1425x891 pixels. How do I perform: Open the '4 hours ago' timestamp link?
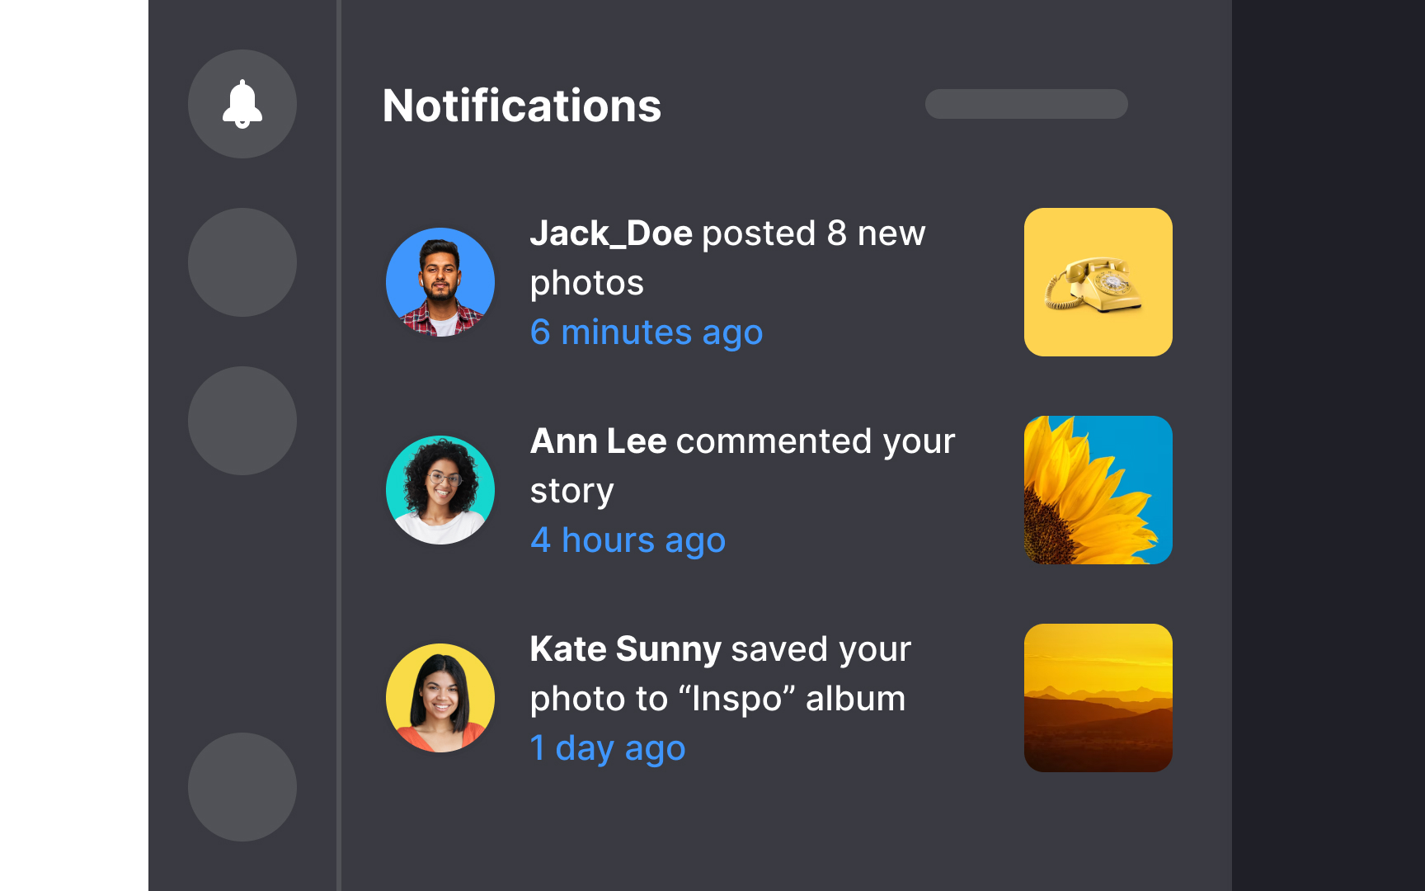(628, 540)
